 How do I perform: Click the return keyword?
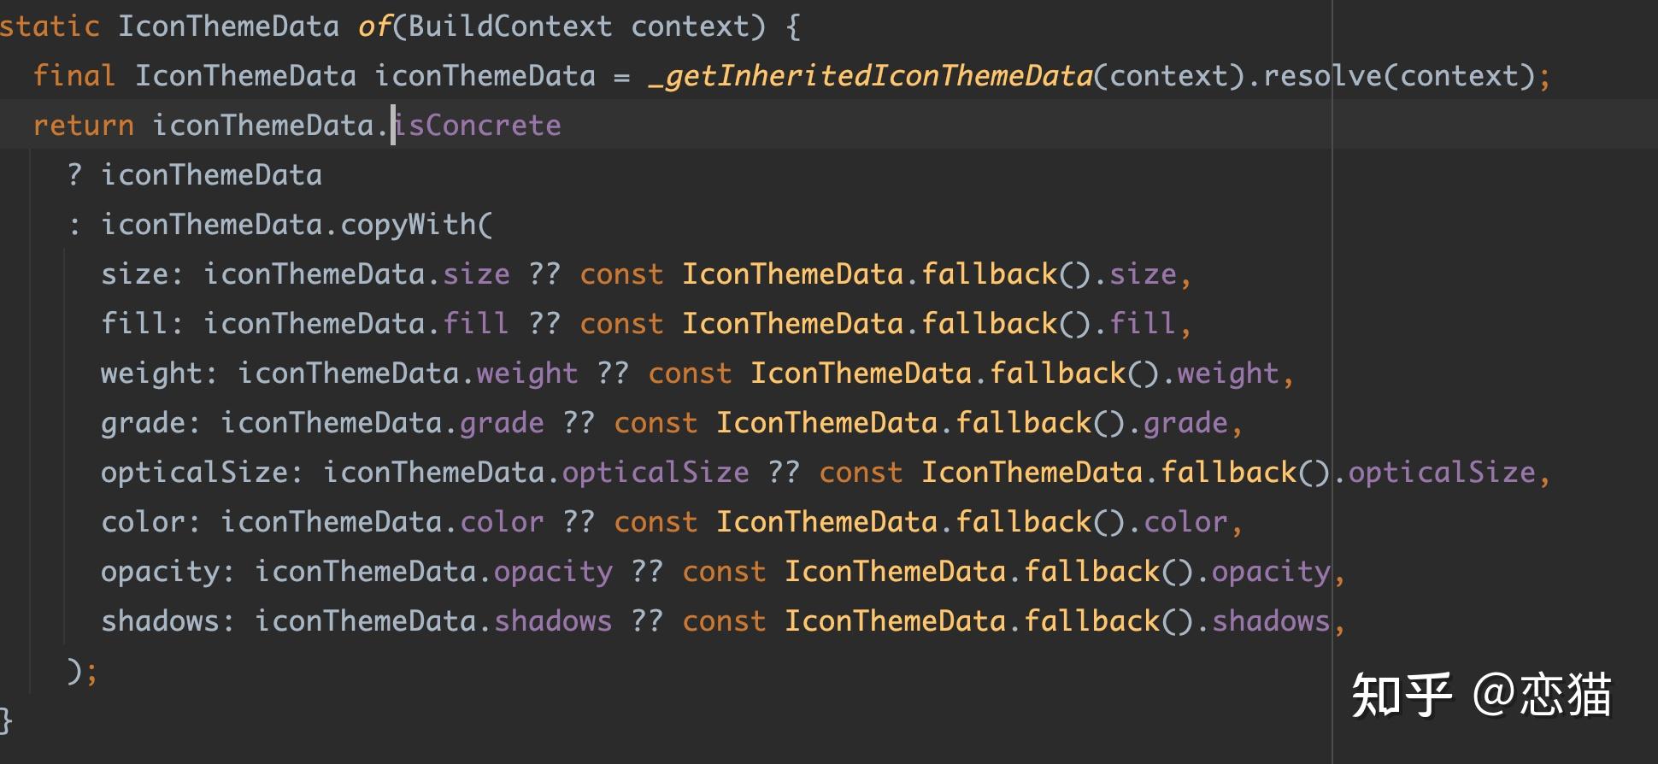click(83, 126)
